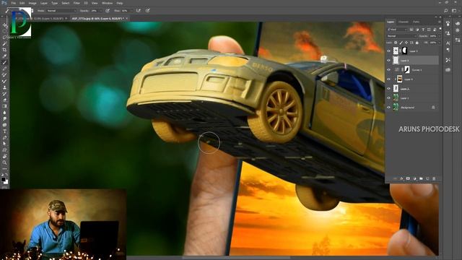The height and width of the screenshot is (260, 462).
Task: Open the File menu
Action: pyautogui.click(x=14, y=3)
